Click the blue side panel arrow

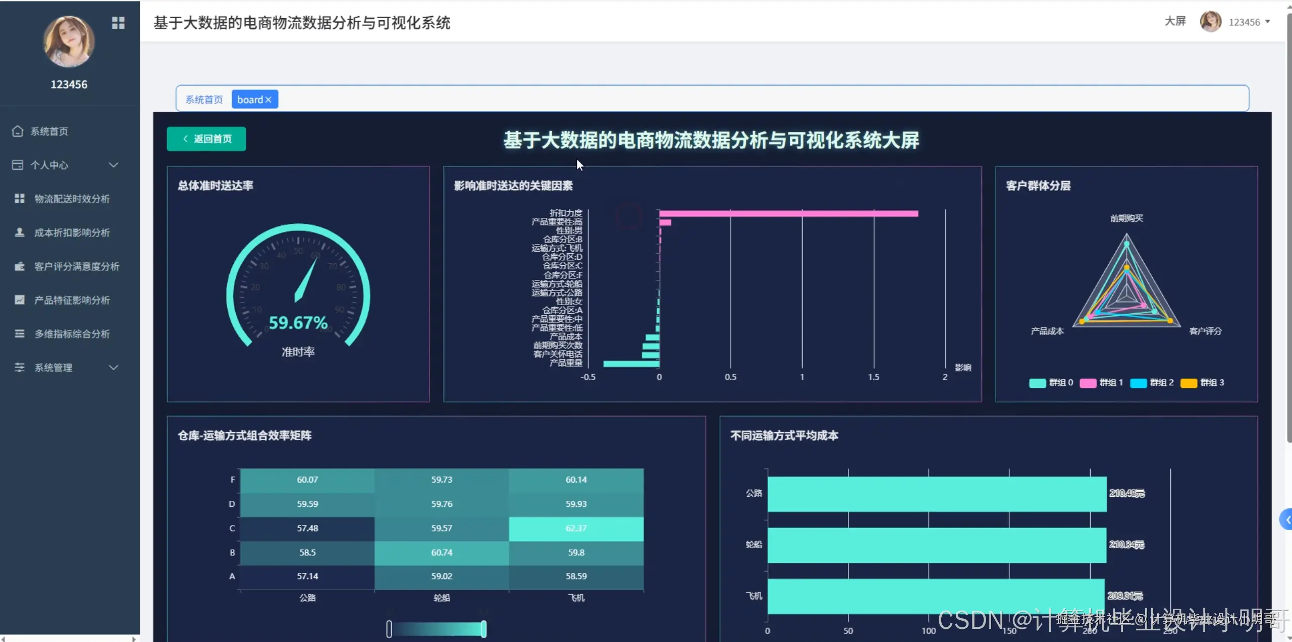pyautogui.click(x=1287, y=519)
